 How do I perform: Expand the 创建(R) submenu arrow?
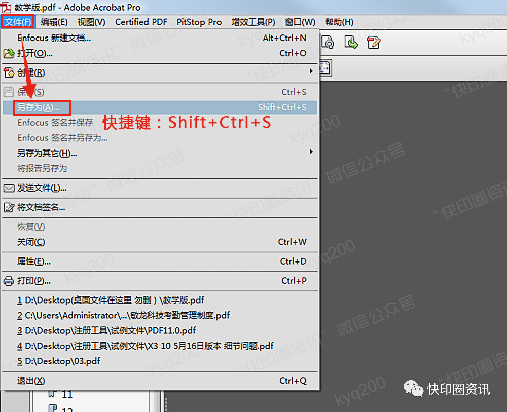point(311,71)
